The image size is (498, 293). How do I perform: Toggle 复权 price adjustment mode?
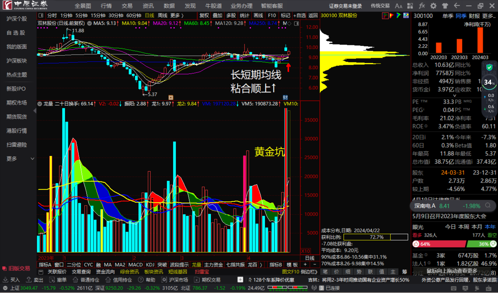(204, 15)
